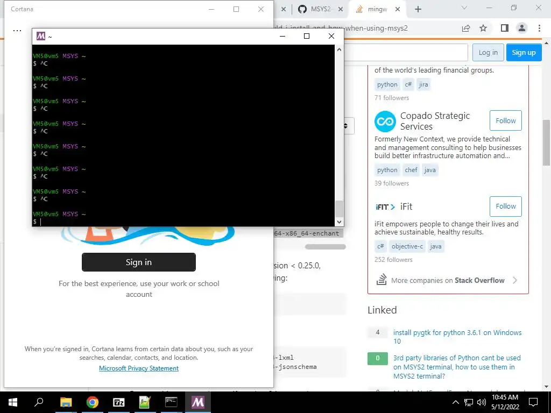Bookmark this page with the star icon
This screenshot has width=551, height=413.
[484, 28]
